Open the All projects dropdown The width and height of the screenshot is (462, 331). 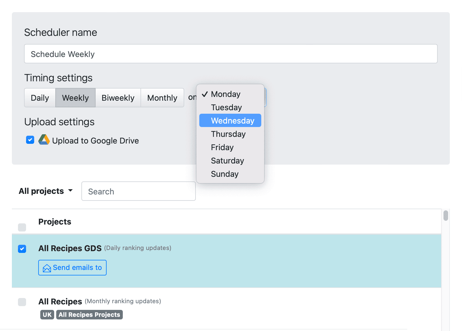46,191
